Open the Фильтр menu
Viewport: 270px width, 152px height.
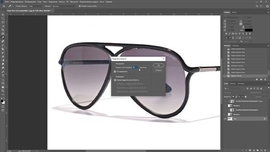[x=62, y=2]
